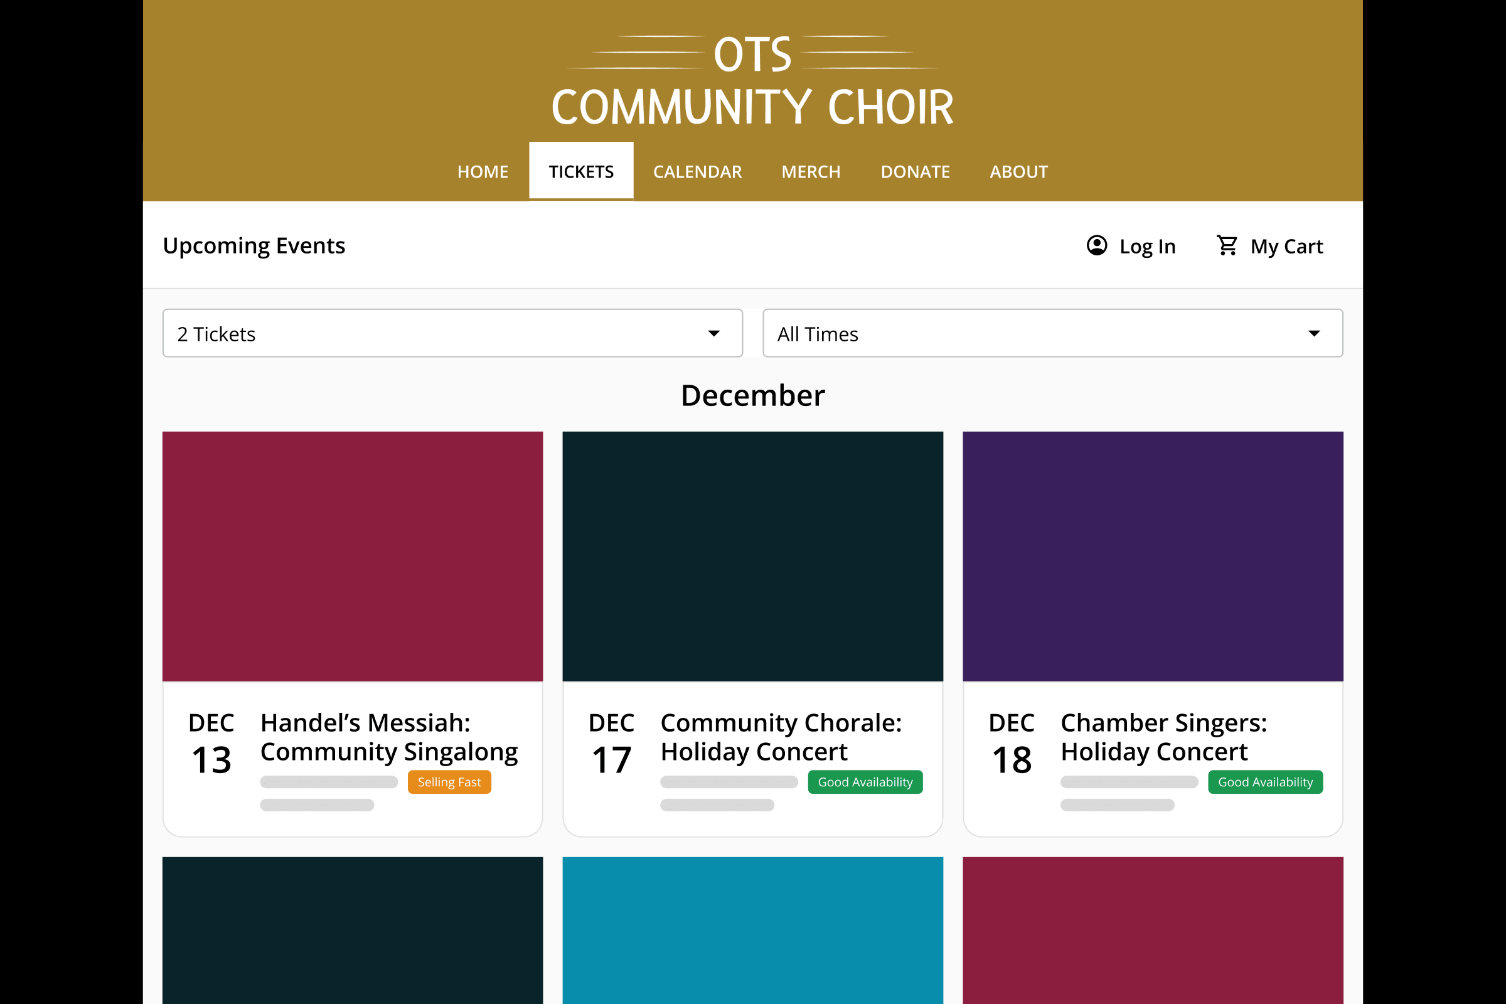
Task: Click the Selling Fast badge
Action: coord(449,782)
